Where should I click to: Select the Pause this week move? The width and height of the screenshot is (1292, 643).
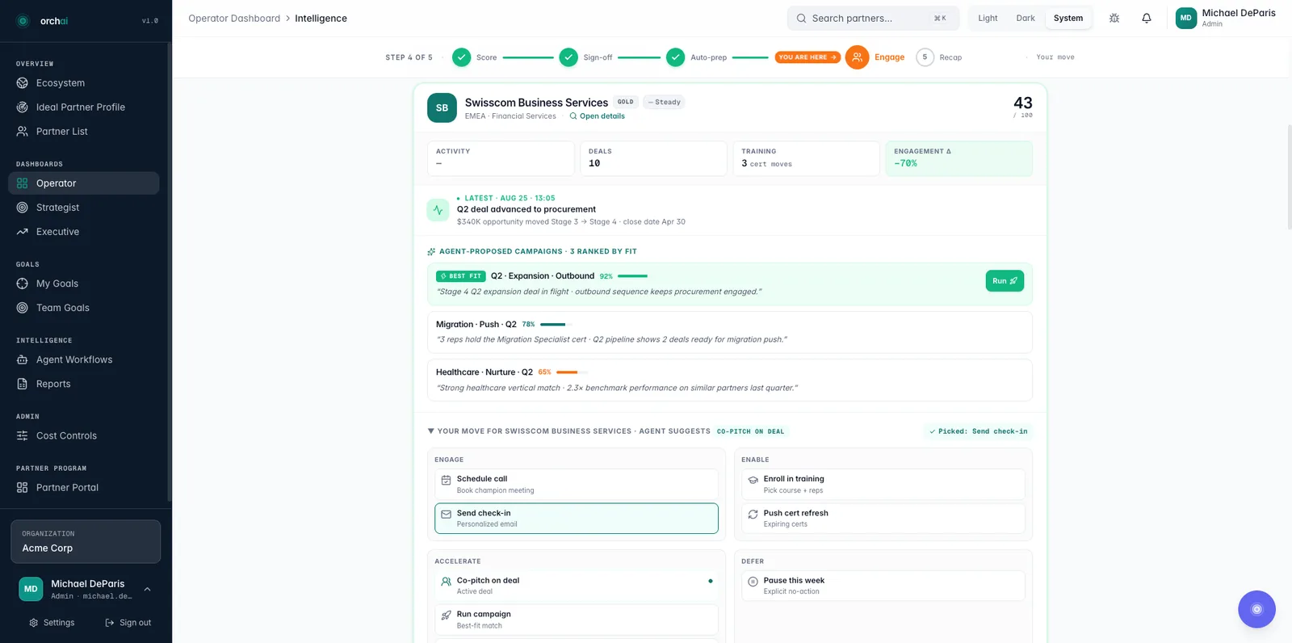pyautogui.click(x=883, y=586)
